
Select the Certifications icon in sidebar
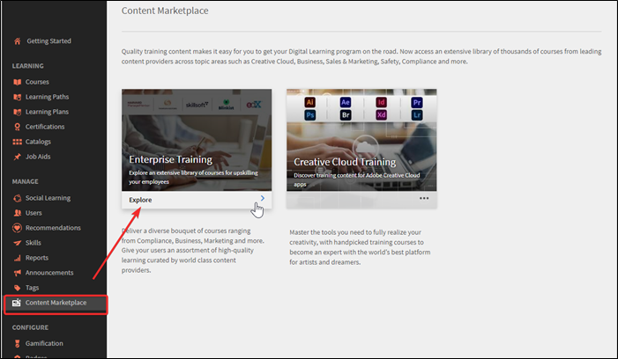[18, 127]
